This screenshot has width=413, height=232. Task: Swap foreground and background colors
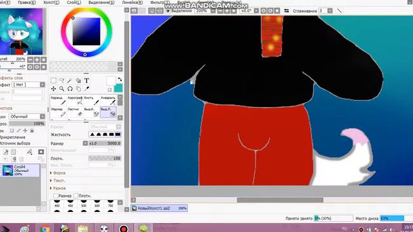120,79
